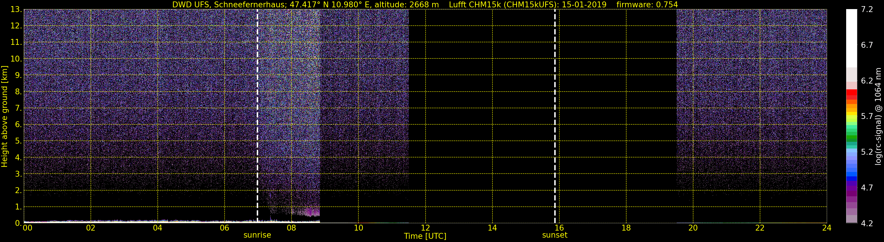Click the x-axis tick label 12

(x=425, y=228)
